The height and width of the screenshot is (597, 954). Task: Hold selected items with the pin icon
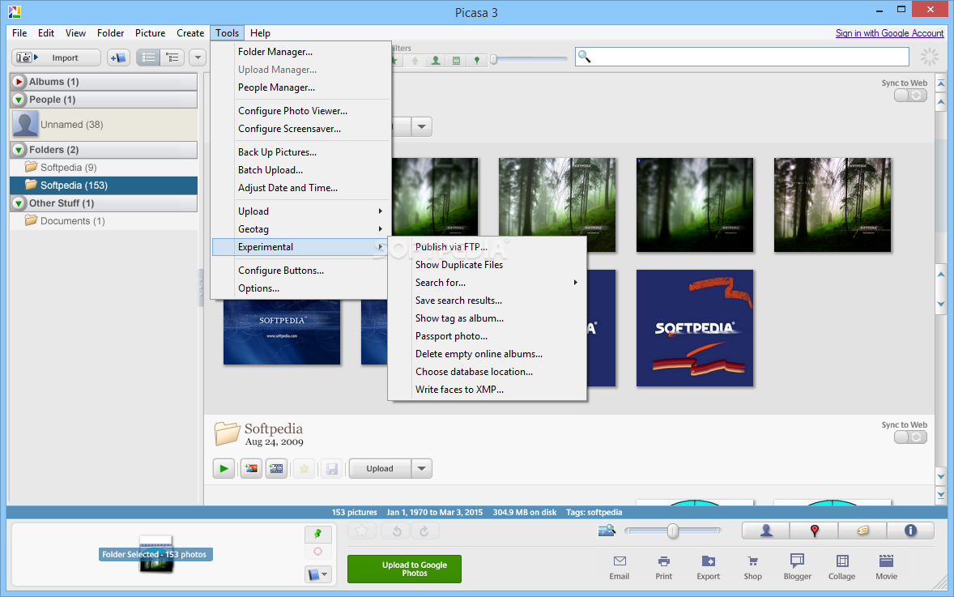(x=317, y=534)
